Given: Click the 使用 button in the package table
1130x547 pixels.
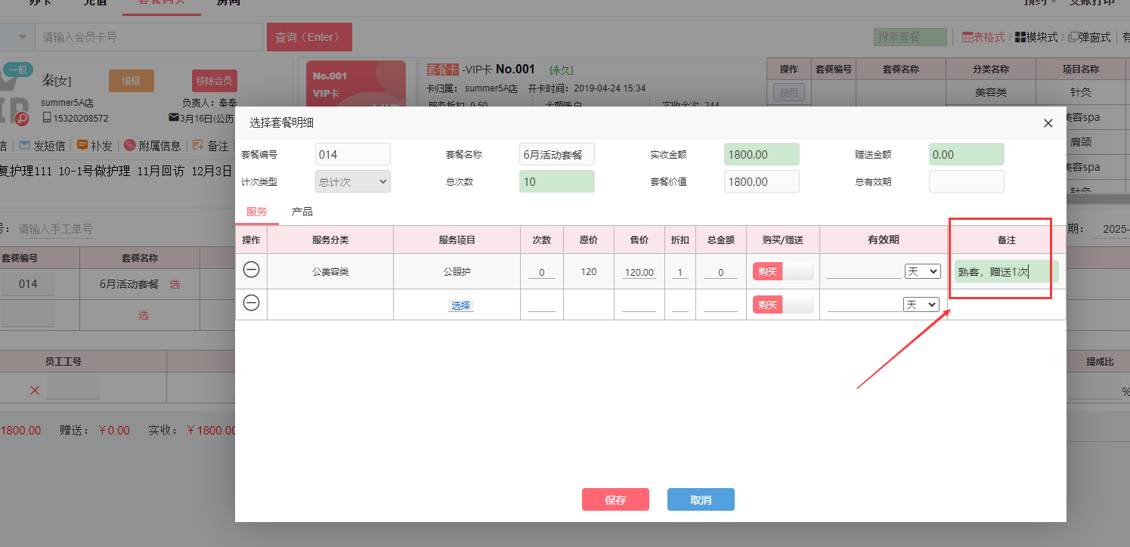Looking at the screenshot, I should tap(789, 93).
